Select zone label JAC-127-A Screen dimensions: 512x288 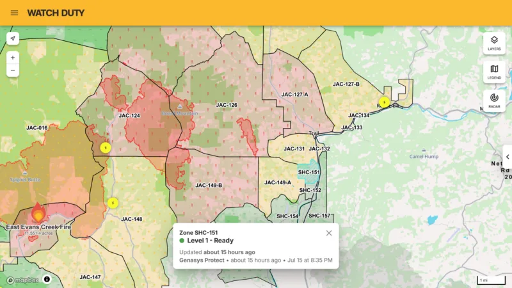[x=294, y=94]
